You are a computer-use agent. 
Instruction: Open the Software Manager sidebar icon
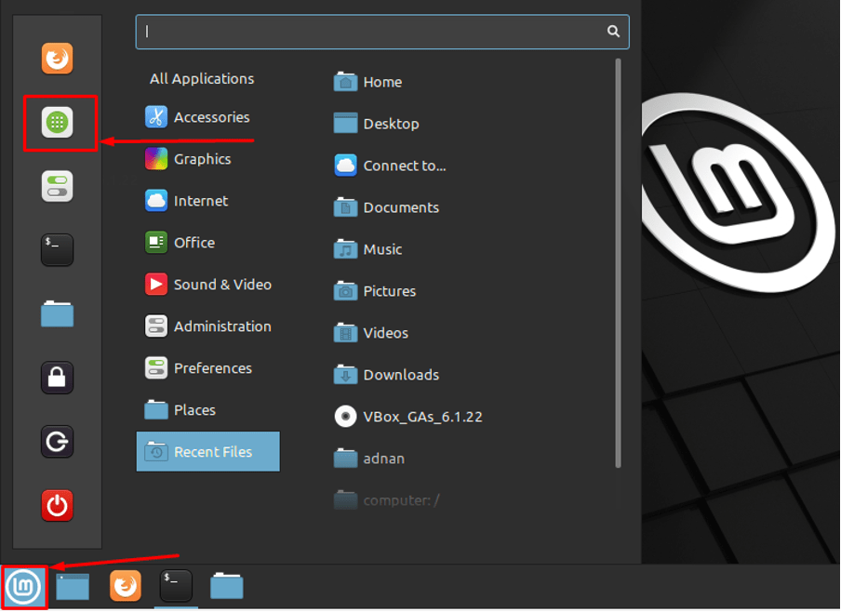click(57, 185)
